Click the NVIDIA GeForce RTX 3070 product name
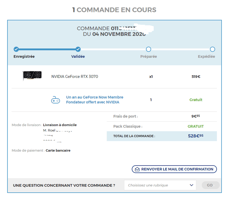The height and width of the screenshot is (197, 228). point(75,76)
